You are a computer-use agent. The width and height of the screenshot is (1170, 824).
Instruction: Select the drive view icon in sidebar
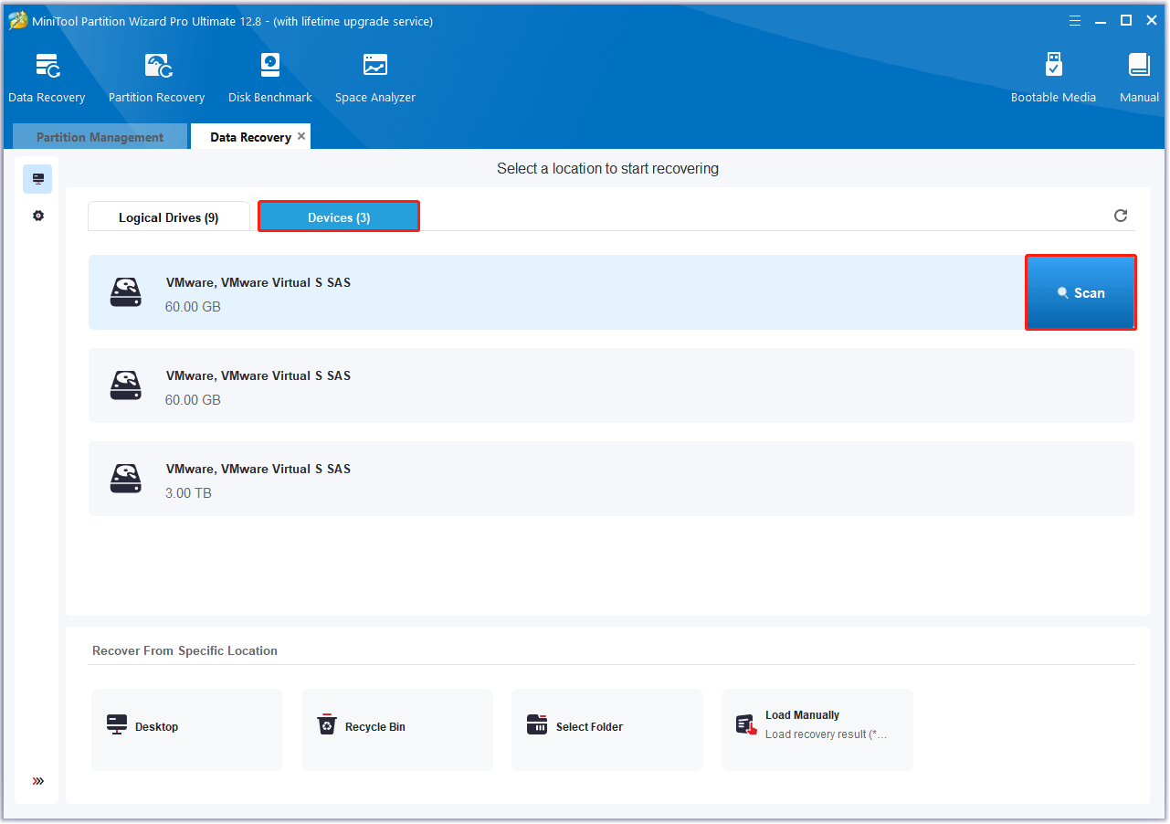tap(37, 179)
